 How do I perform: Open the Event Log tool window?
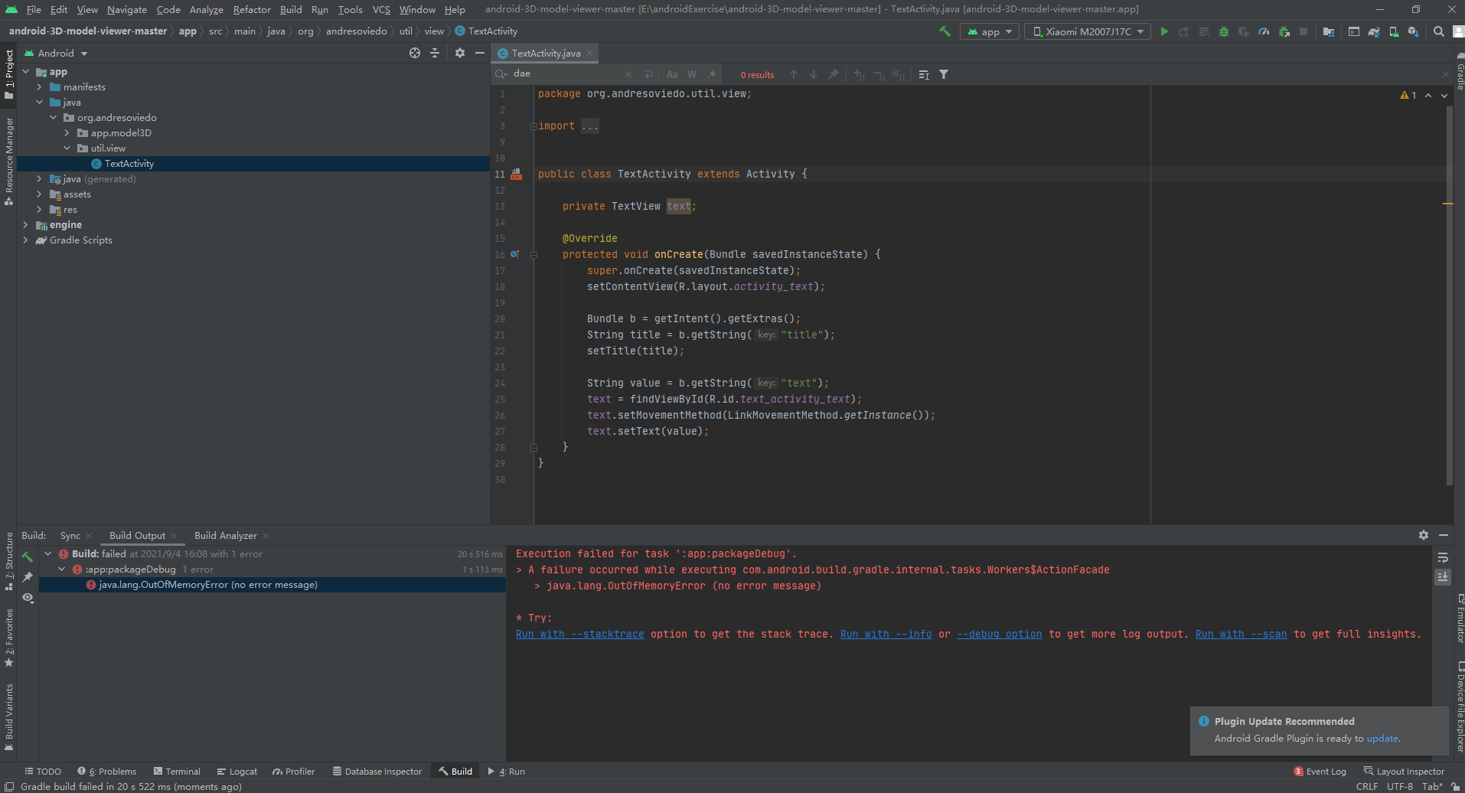[1320, 771]
